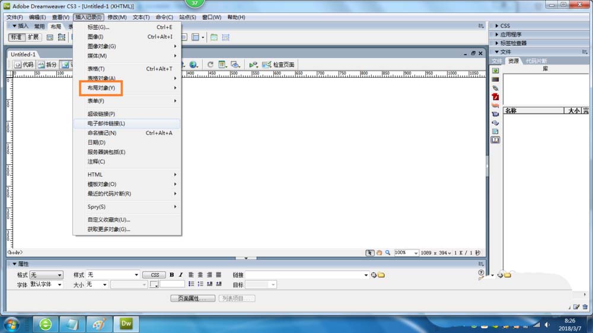Click Draw layout table icon
593x333 pixels.
click(213, 37)
